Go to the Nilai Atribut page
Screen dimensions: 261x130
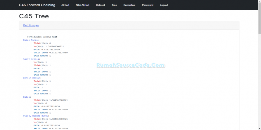pyautogui.click(x=82, y=5)
